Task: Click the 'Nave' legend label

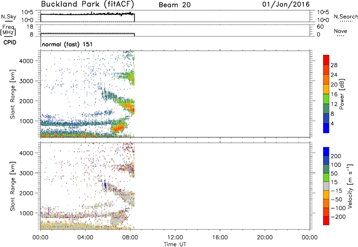Action: click(341, 31)
